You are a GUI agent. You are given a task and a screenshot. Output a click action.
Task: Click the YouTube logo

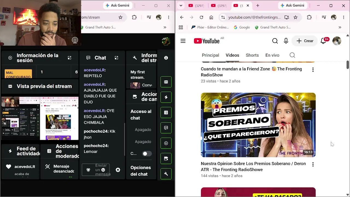pyautogui.click(x=207, y=41)
